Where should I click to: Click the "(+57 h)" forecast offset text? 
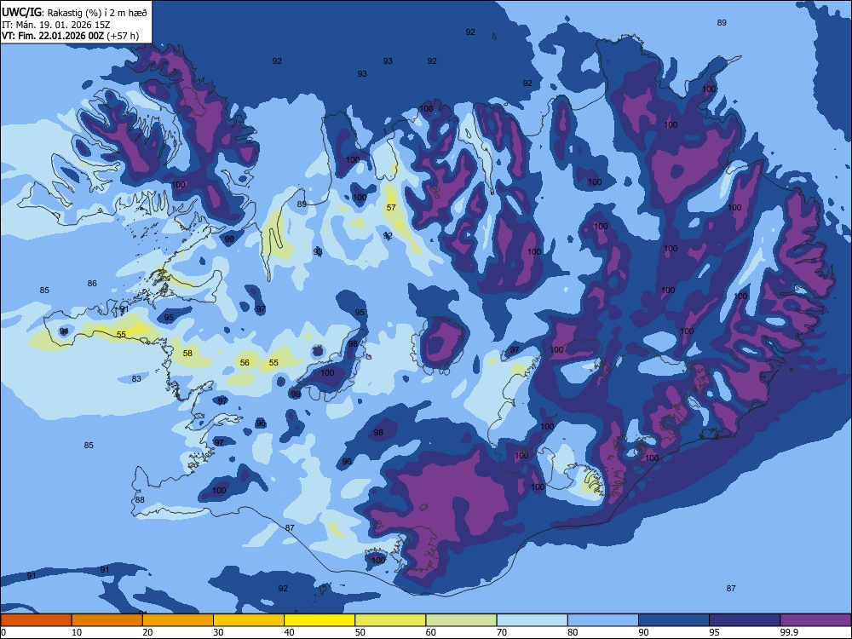pos(123,36)
